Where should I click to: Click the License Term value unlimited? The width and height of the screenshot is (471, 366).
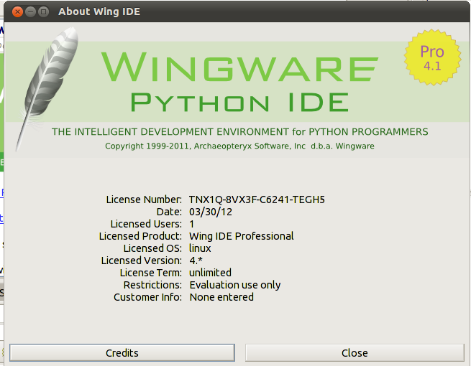coord(210,273)
